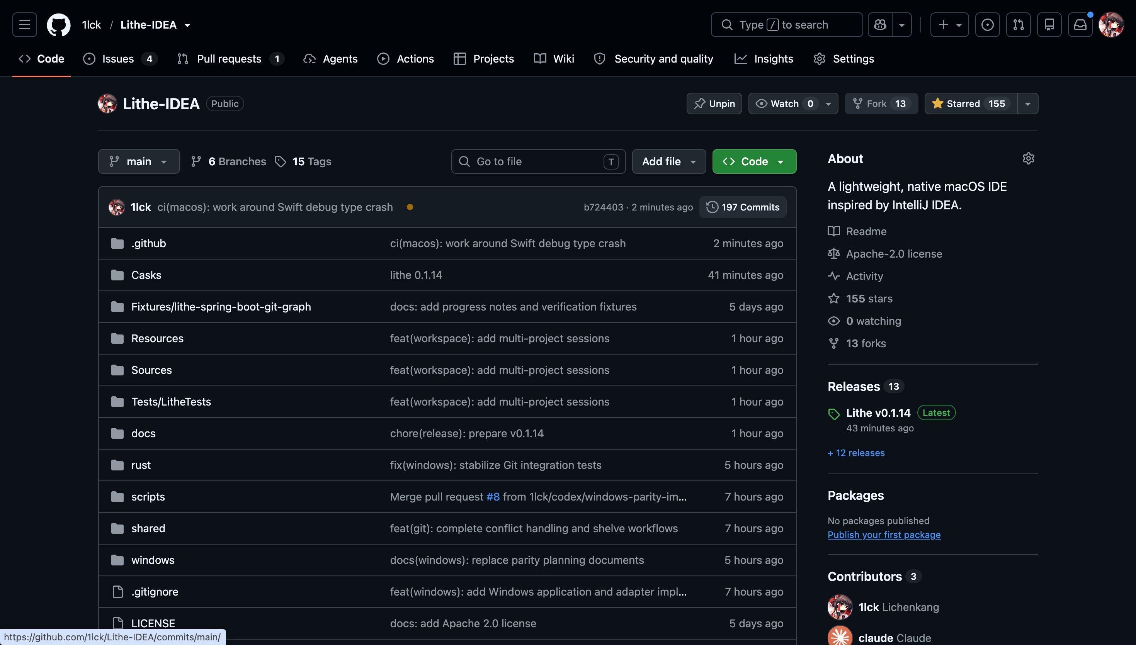Unstar the repository with Starred button
This screenshot has height=645, width=1136.
click(x=971, y=104)
